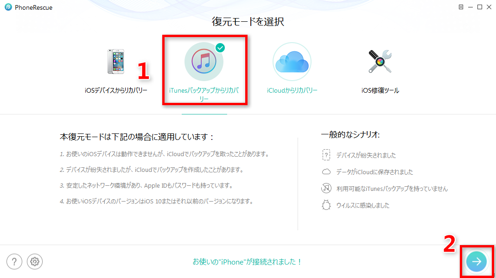Click the lost device scenario icon
The width and height of the screenshot is (496, 278).
pos(326,155)
